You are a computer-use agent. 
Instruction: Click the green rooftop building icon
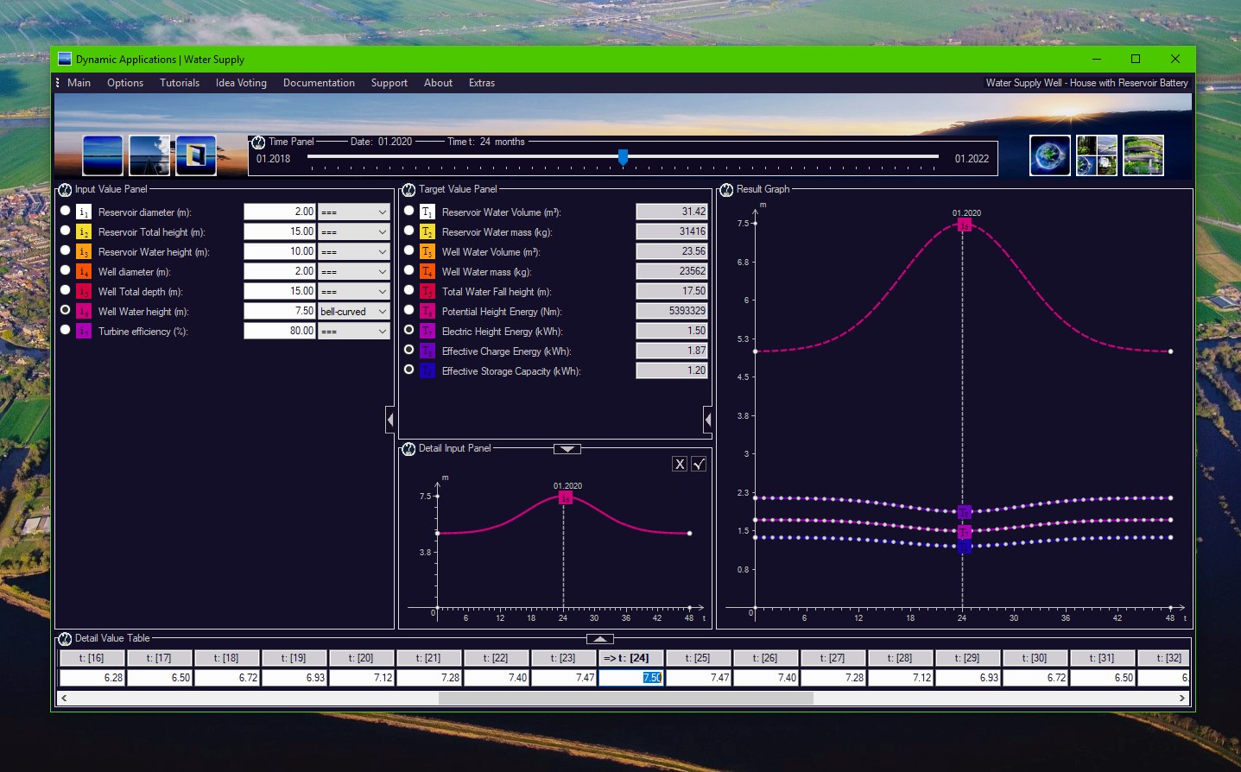coord(1143,155)
